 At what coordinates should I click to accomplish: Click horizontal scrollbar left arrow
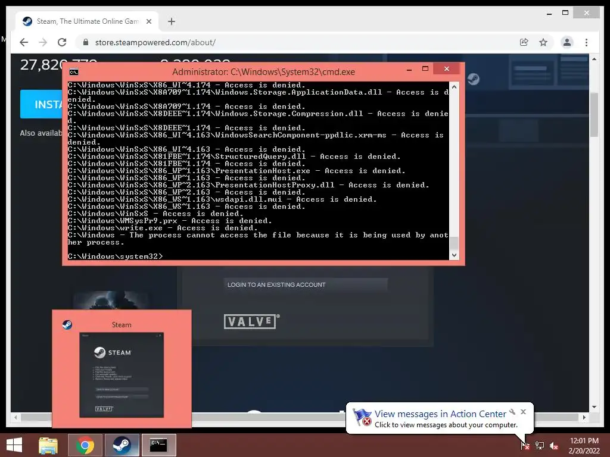(15, 417)
